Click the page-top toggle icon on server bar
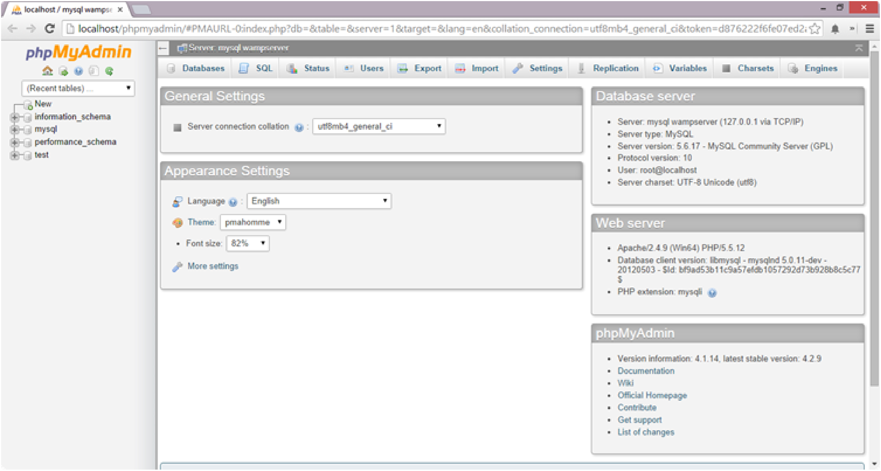 coord(859,48)
